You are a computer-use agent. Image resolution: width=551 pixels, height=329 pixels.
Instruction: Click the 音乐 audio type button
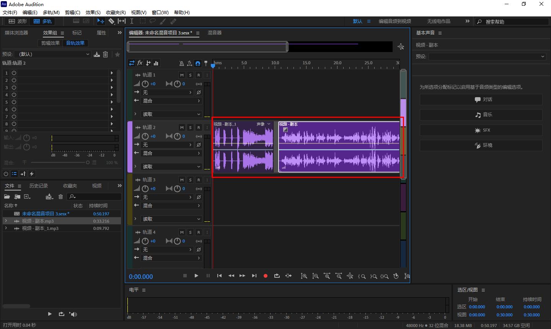point(481,115)
